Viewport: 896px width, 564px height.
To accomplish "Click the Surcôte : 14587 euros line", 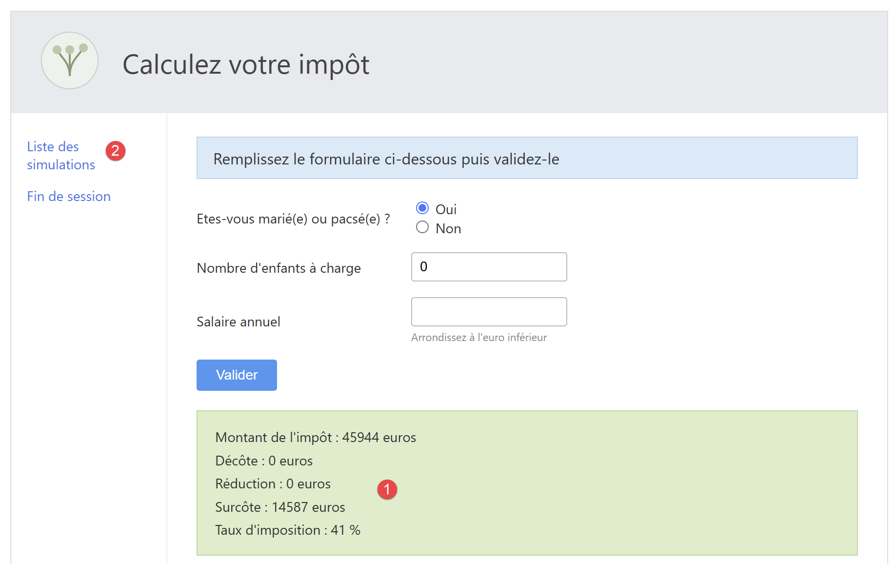I will click(280, 507).
